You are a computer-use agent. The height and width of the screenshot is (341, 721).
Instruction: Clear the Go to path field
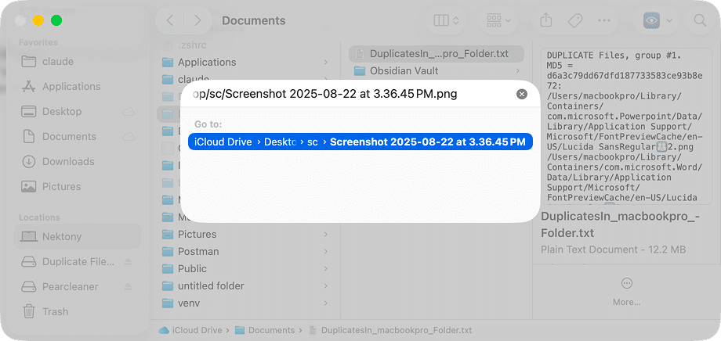click(x=521, y=94)
